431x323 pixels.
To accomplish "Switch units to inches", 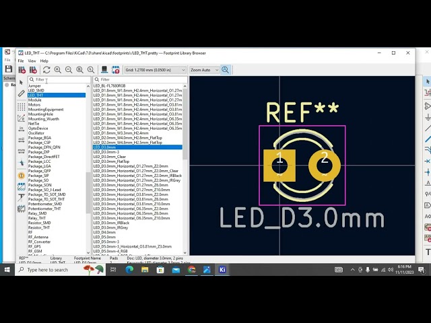I will [x=21, y=129].
